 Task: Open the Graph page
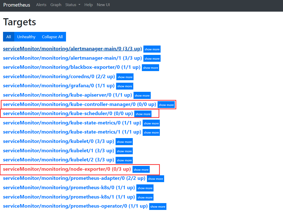pyautogui.click(x=56, y=5)
